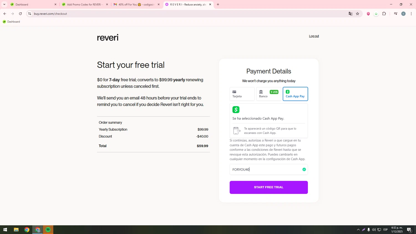The height and width of the screenshot is (234, 416).
Task: Open a new browser tab
Action: click(218, 4)
